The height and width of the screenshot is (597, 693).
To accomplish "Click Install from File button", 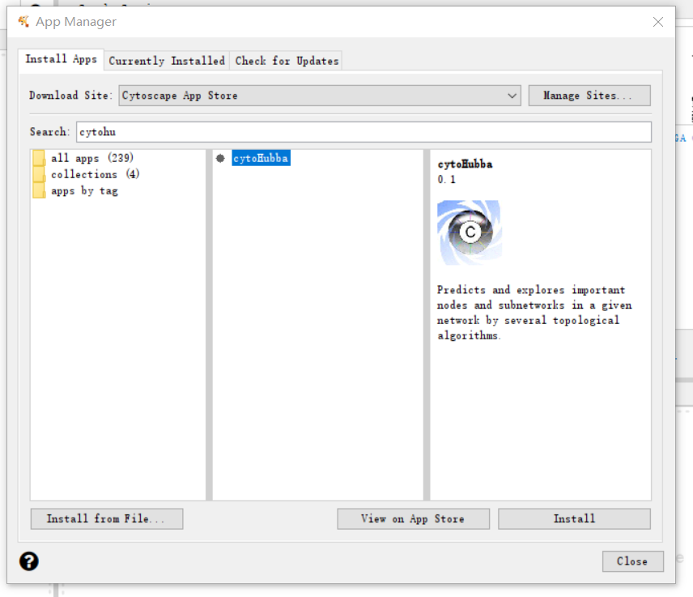I will 107,518.
